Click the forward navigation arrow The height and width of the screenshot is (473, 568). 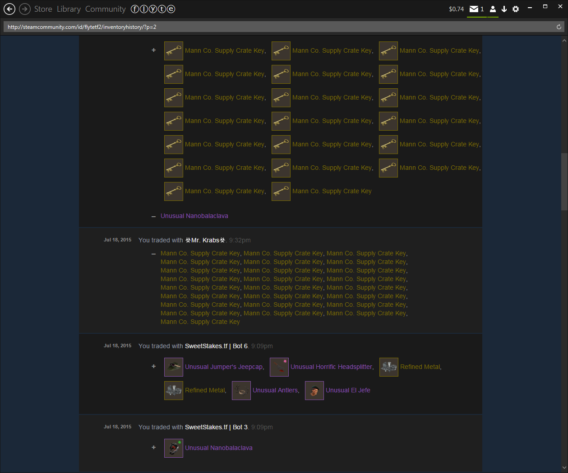pos(25,9)
